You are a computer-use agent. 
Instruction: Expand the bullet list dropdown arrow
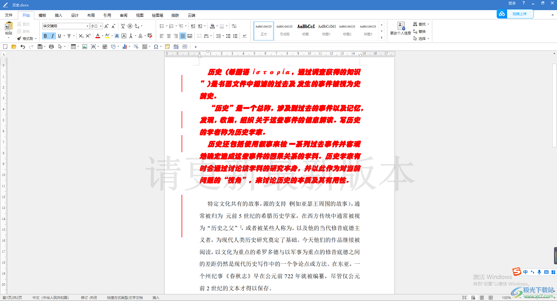coord(167,26)
